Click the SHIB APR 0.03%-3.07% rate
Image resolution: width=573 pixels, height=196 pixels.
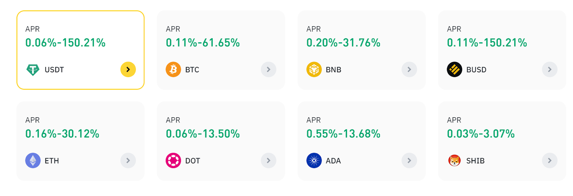pyautogui.click(x=481, y=134)
